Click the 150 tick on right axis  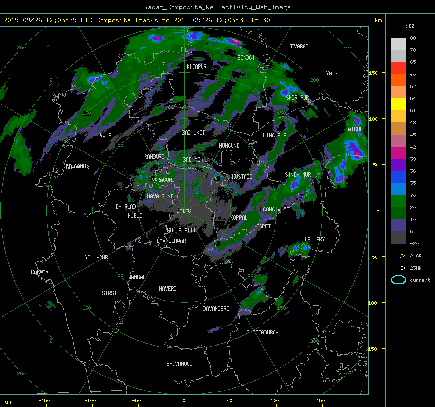point(374,73)
